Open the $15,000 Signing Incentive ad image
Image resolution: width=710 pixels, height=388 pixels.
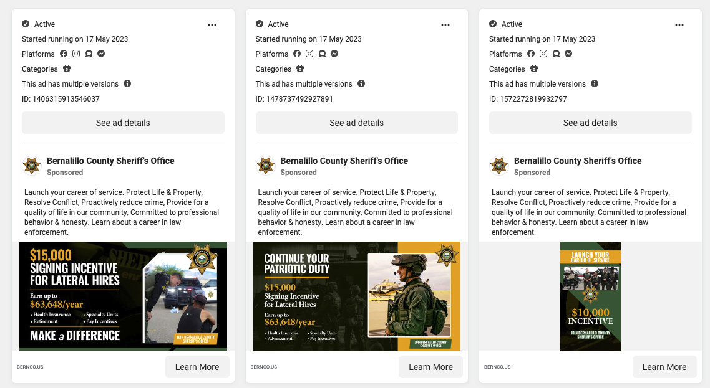(x=123, y=296)
